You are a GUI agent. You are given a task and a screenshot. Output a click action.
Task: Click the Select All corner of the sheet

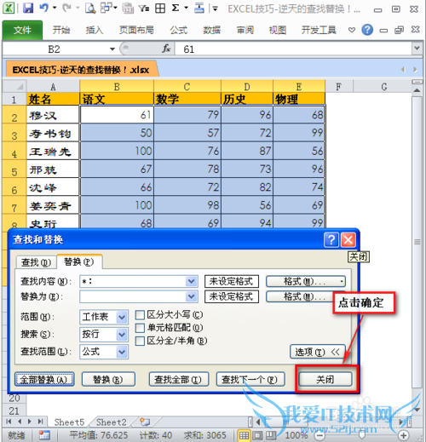14,86
